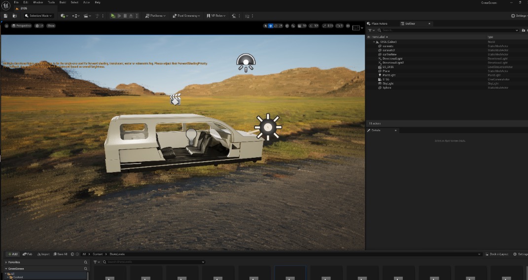Click the Perspective view mode button
The image size is (528, 280).
(22, 26)
